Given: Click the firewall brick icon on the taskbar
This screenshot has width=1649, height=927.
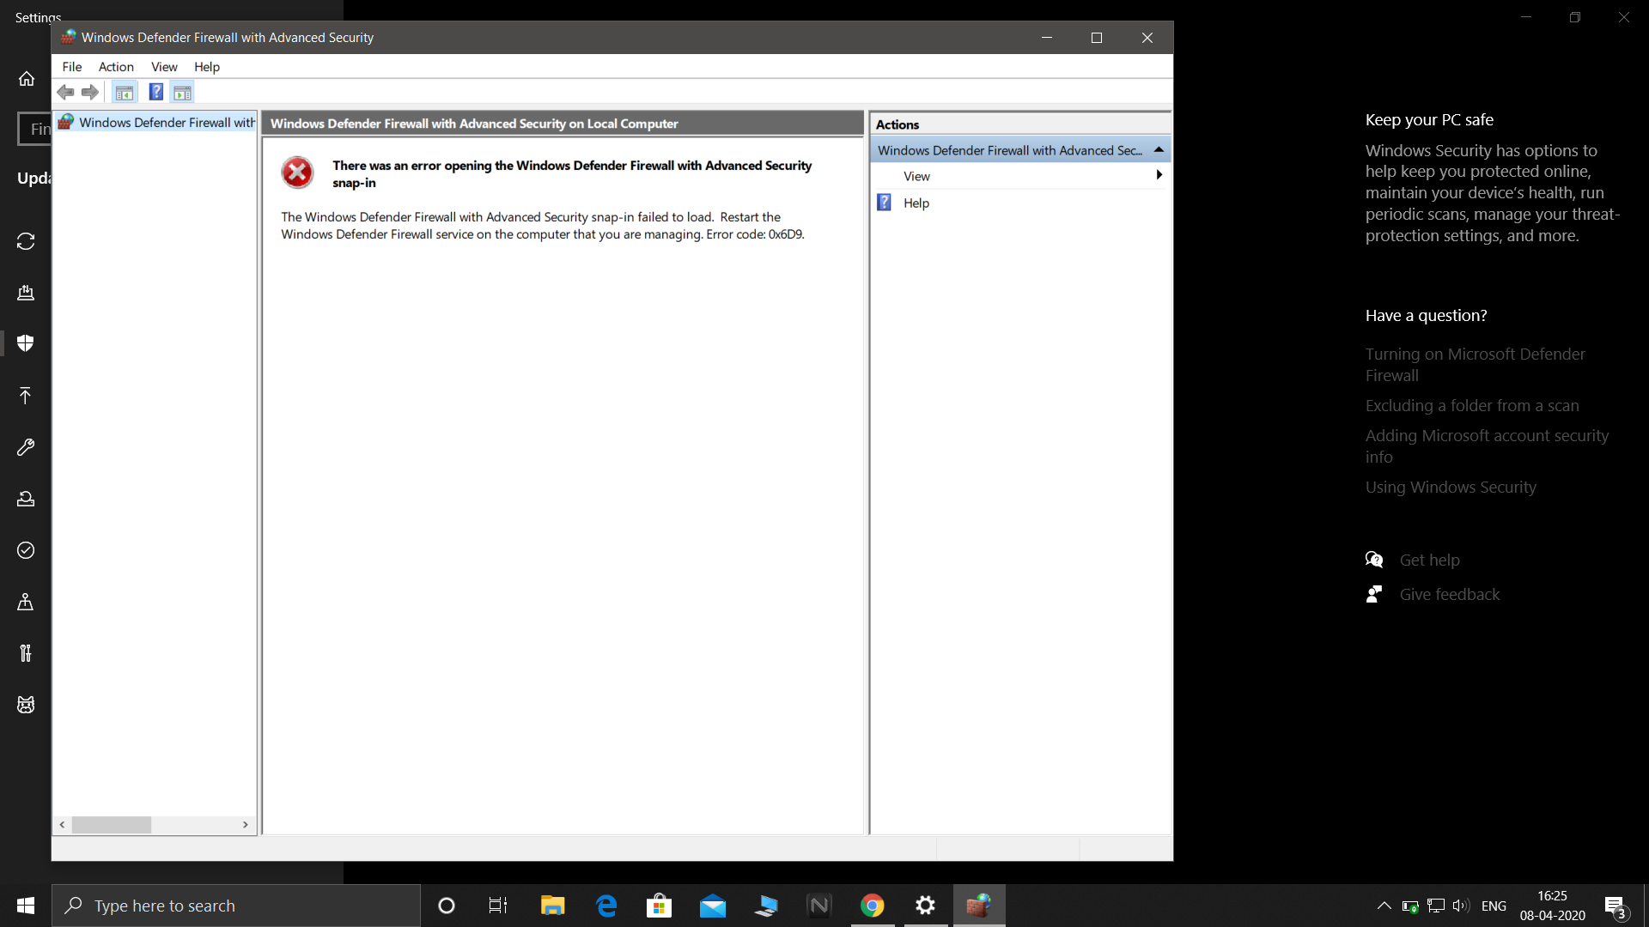Looking at the screenshot, I should (x=979, y=906).
